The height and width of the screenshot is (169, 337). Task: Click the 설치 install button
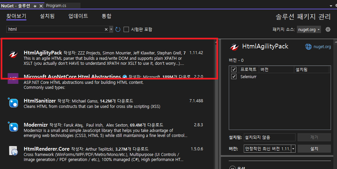tap(314, 149)
